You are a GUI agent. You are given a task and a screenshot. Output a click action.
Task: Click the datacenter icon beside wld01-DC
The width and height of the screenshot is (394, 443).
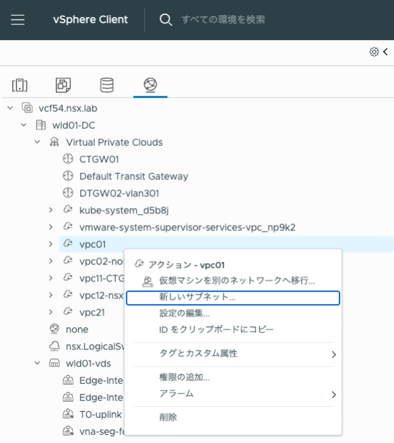[41, 125]
